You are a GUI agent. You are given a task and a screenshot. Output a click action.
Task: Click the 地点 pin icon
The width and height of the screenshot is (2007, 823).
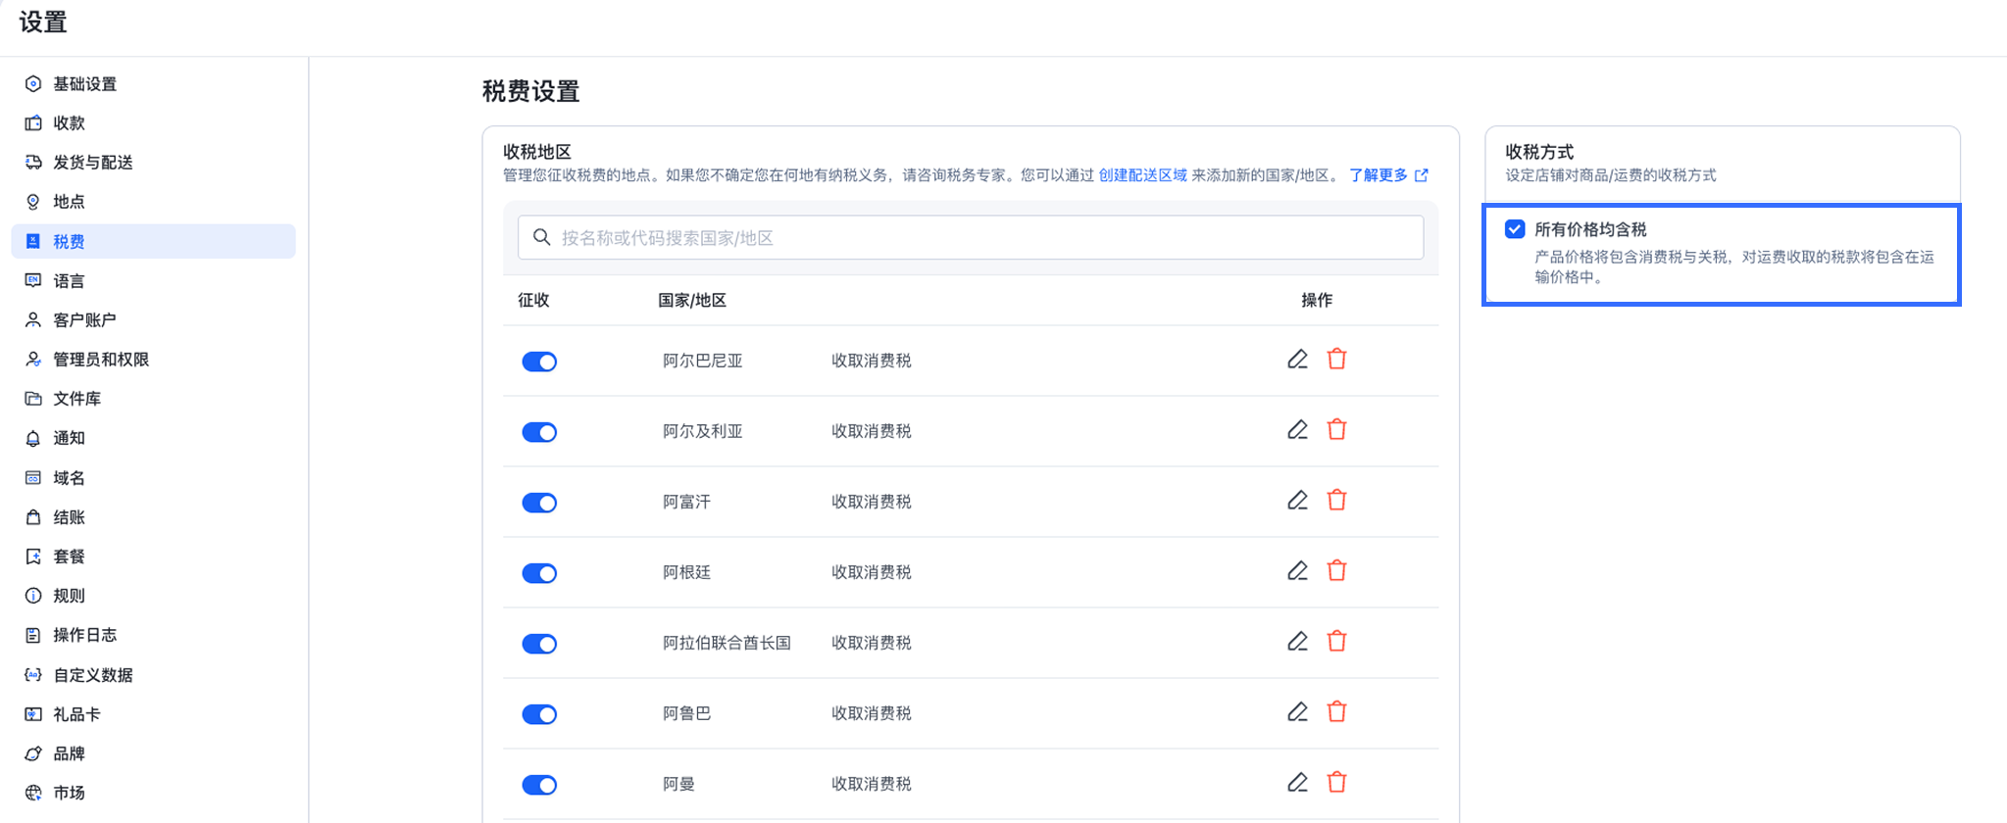pos(33,202)
